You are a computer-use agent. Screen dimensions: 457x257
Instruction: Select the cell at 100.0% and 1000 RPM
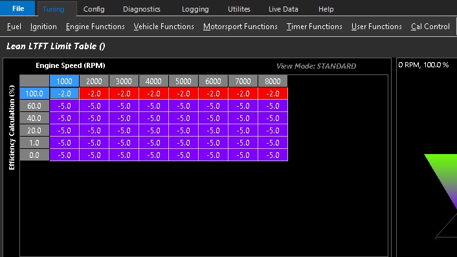pyautogui.click(x=65, y=93)
